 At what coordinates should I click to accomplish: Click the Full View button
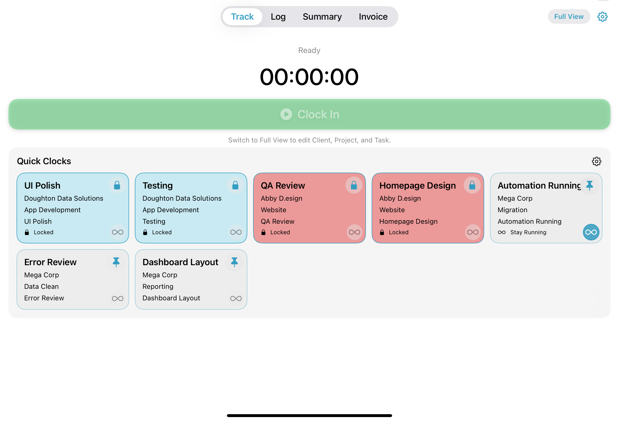tap(569, 17)
